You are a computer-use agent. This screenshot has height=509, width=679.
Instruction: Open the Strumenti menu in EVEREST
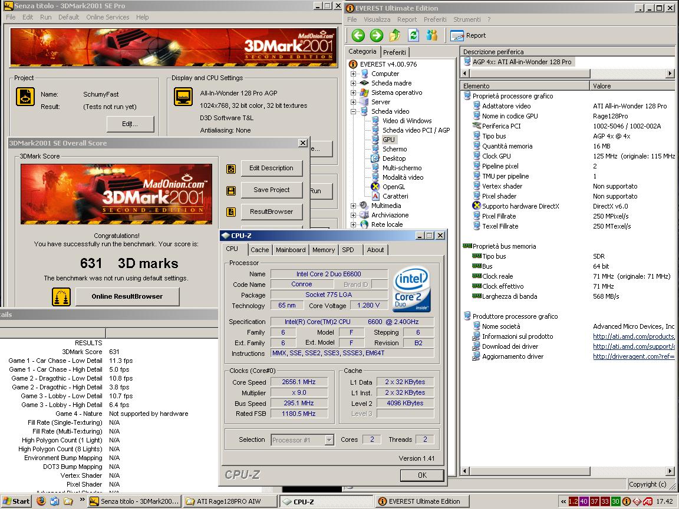(467, 19)
